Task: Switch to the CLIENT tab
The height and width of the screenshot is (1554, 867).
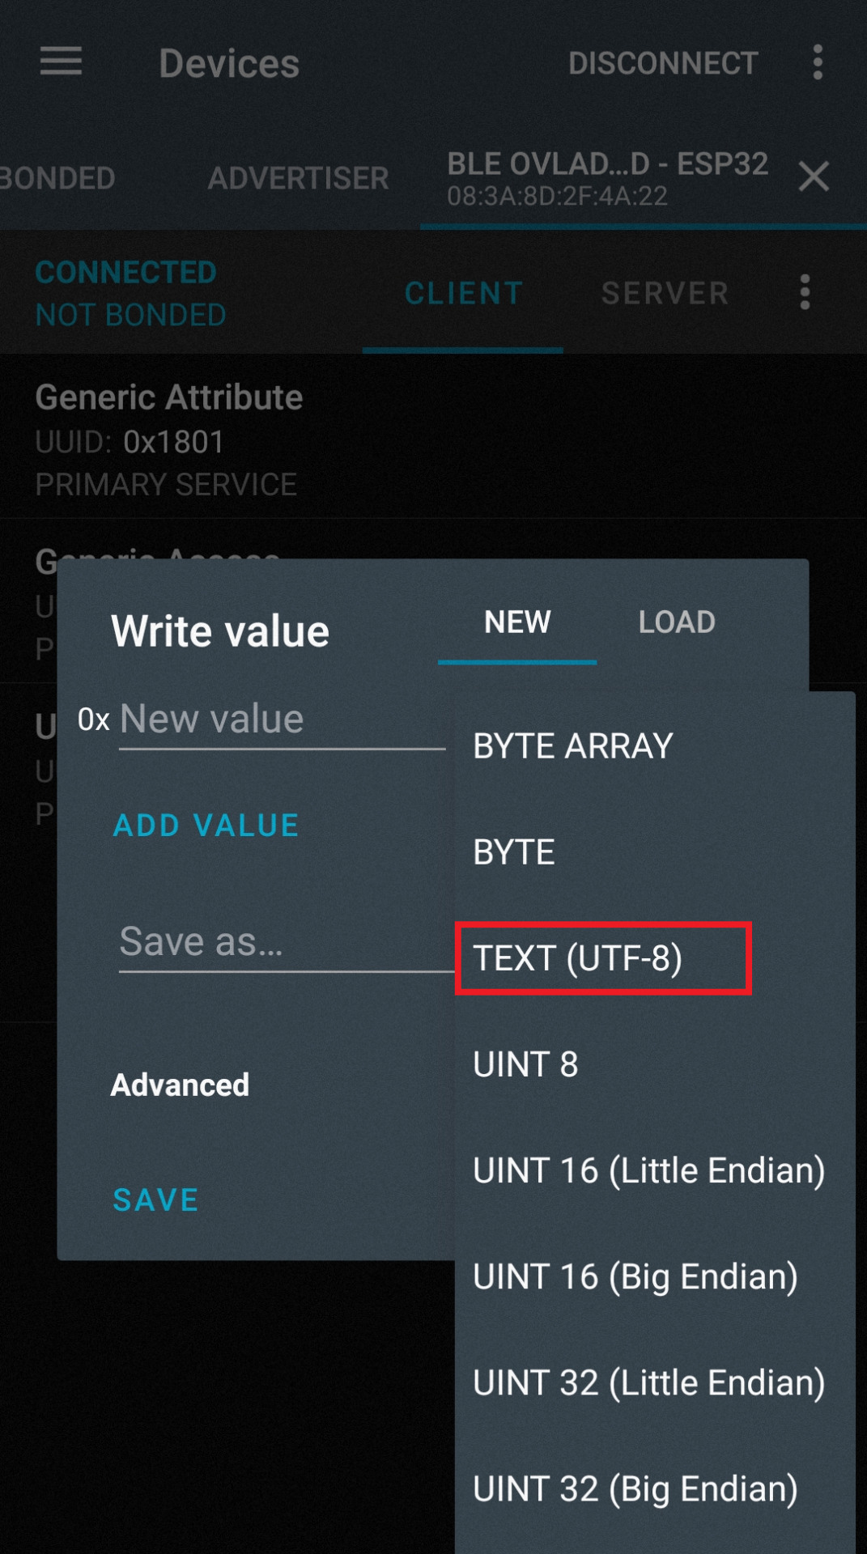Action: [x=463, y=293]
